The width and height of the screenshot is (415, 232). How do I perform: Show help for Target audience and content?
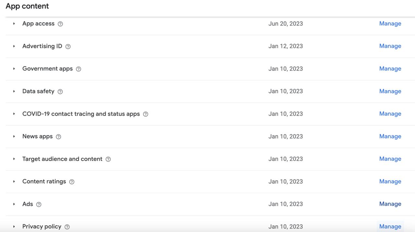tap(108, 159)
